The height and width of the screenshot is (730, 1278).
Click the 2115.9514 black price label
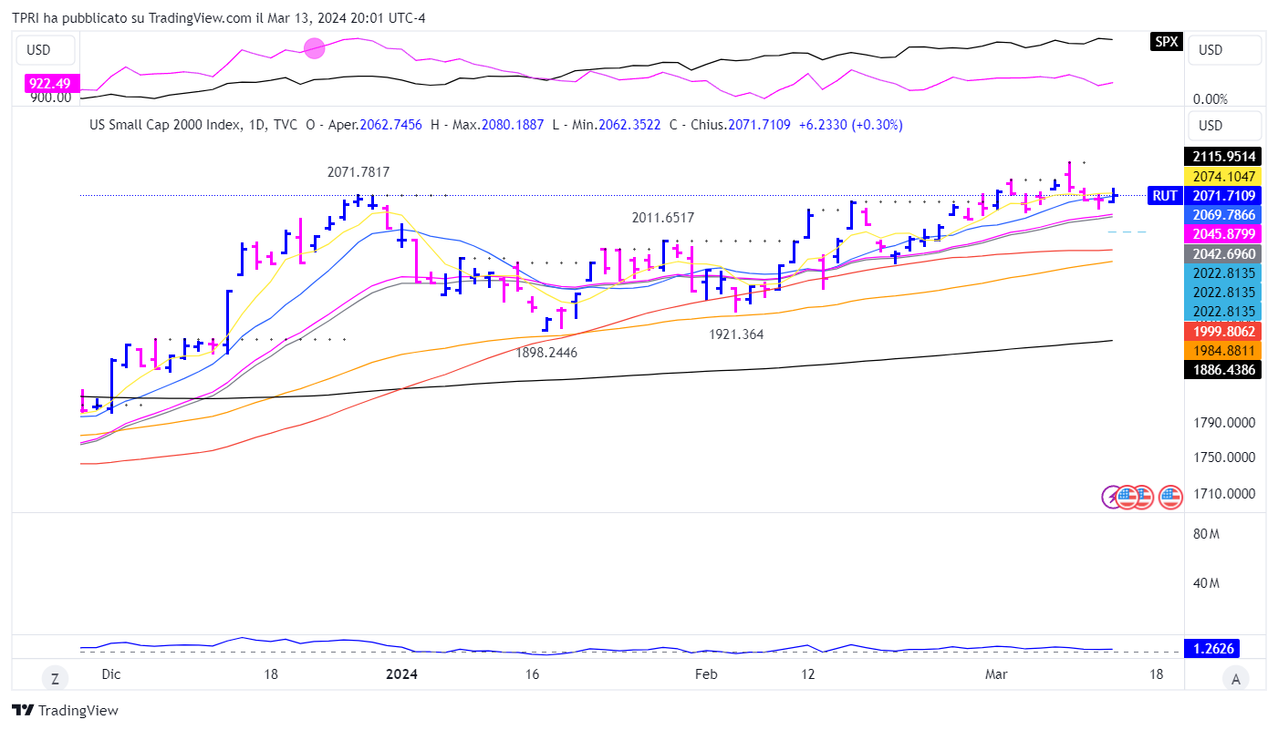[x=1222, y=157]
